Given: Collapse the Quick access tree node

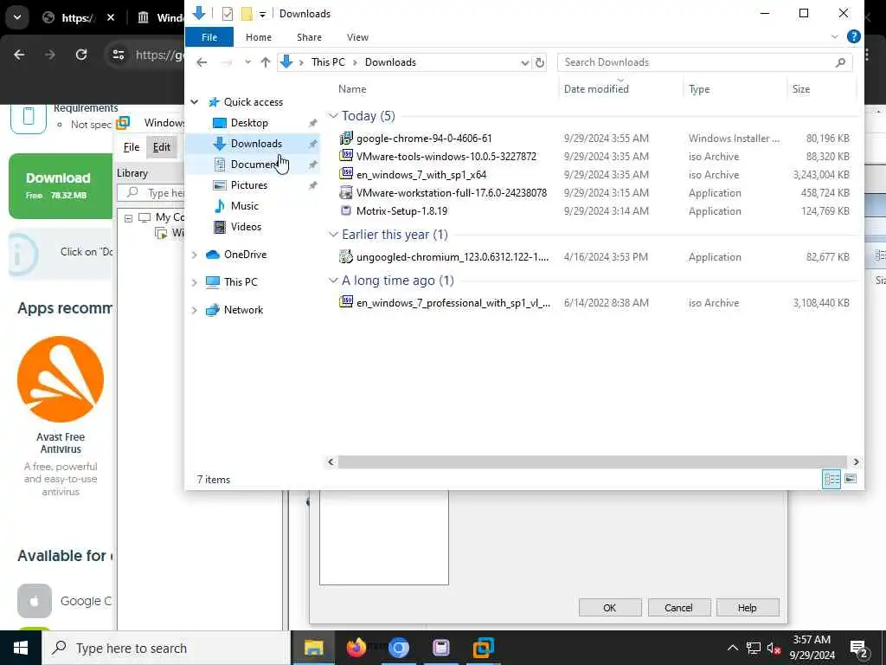Looking at the screenshot, I should 195,102.
